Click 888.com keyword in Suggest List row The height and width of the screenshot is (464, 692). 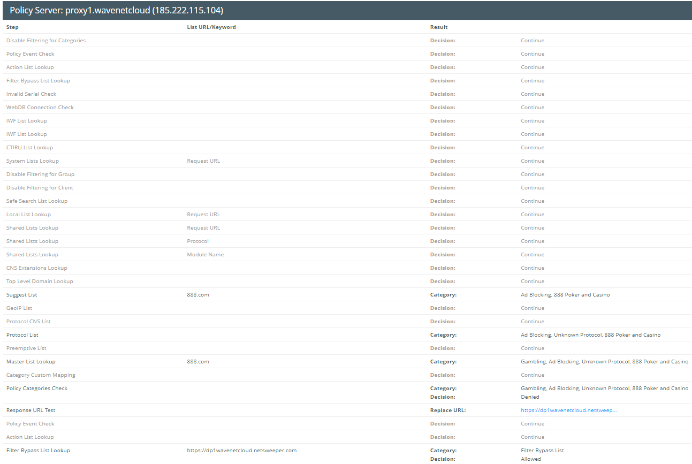pyautogui.click(x=198, y=295)
